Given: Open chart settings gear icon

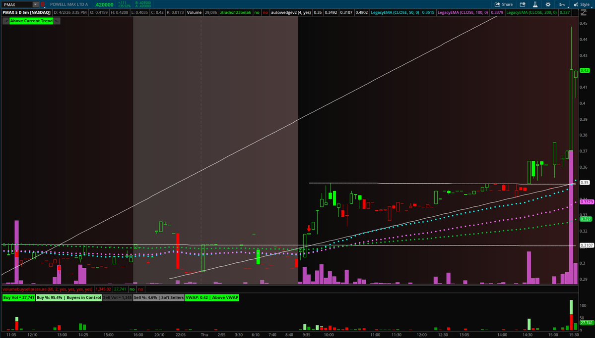Looking at the screenshot, I should 548,4.
